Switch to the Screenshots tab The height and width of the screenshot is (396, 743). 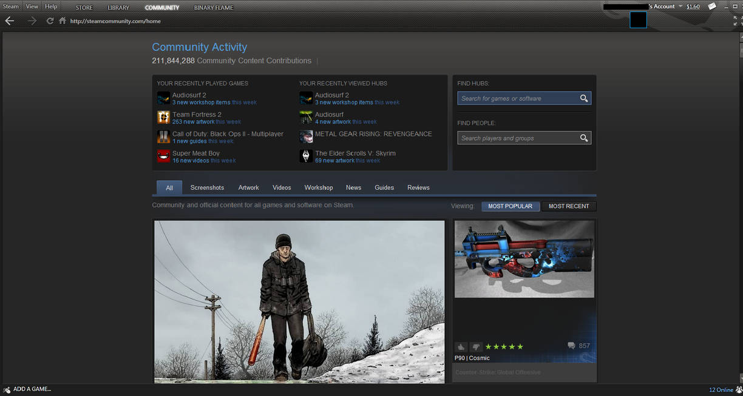point(207,187)
